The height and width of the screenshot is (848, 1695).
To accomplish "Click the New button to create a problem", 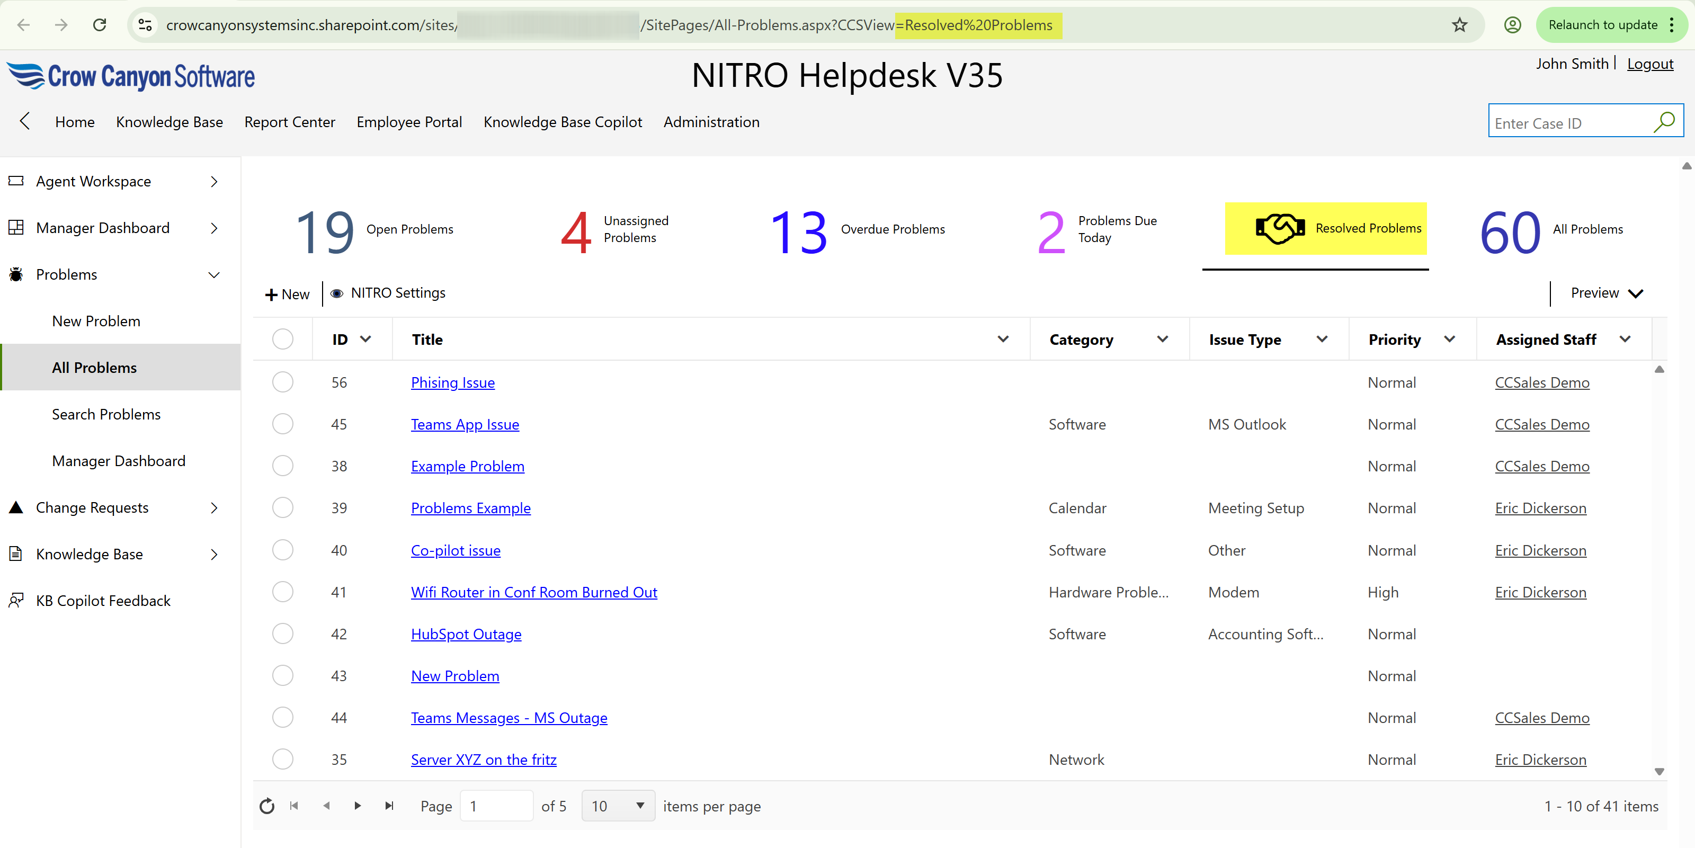I will (286, 293).
